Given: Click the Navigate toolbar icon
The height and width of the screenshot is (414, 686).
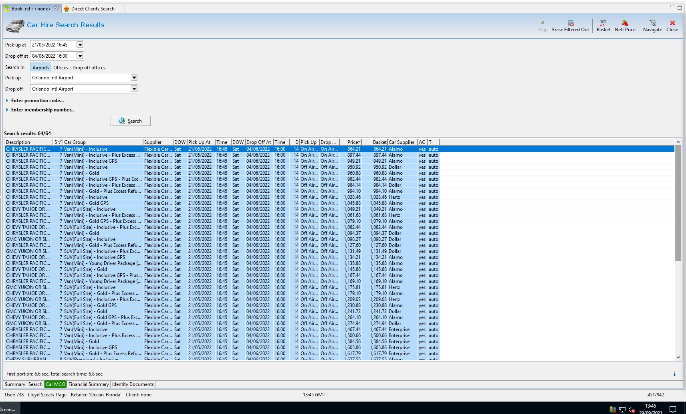Looking at the screenshot, I should pos(652,26).
